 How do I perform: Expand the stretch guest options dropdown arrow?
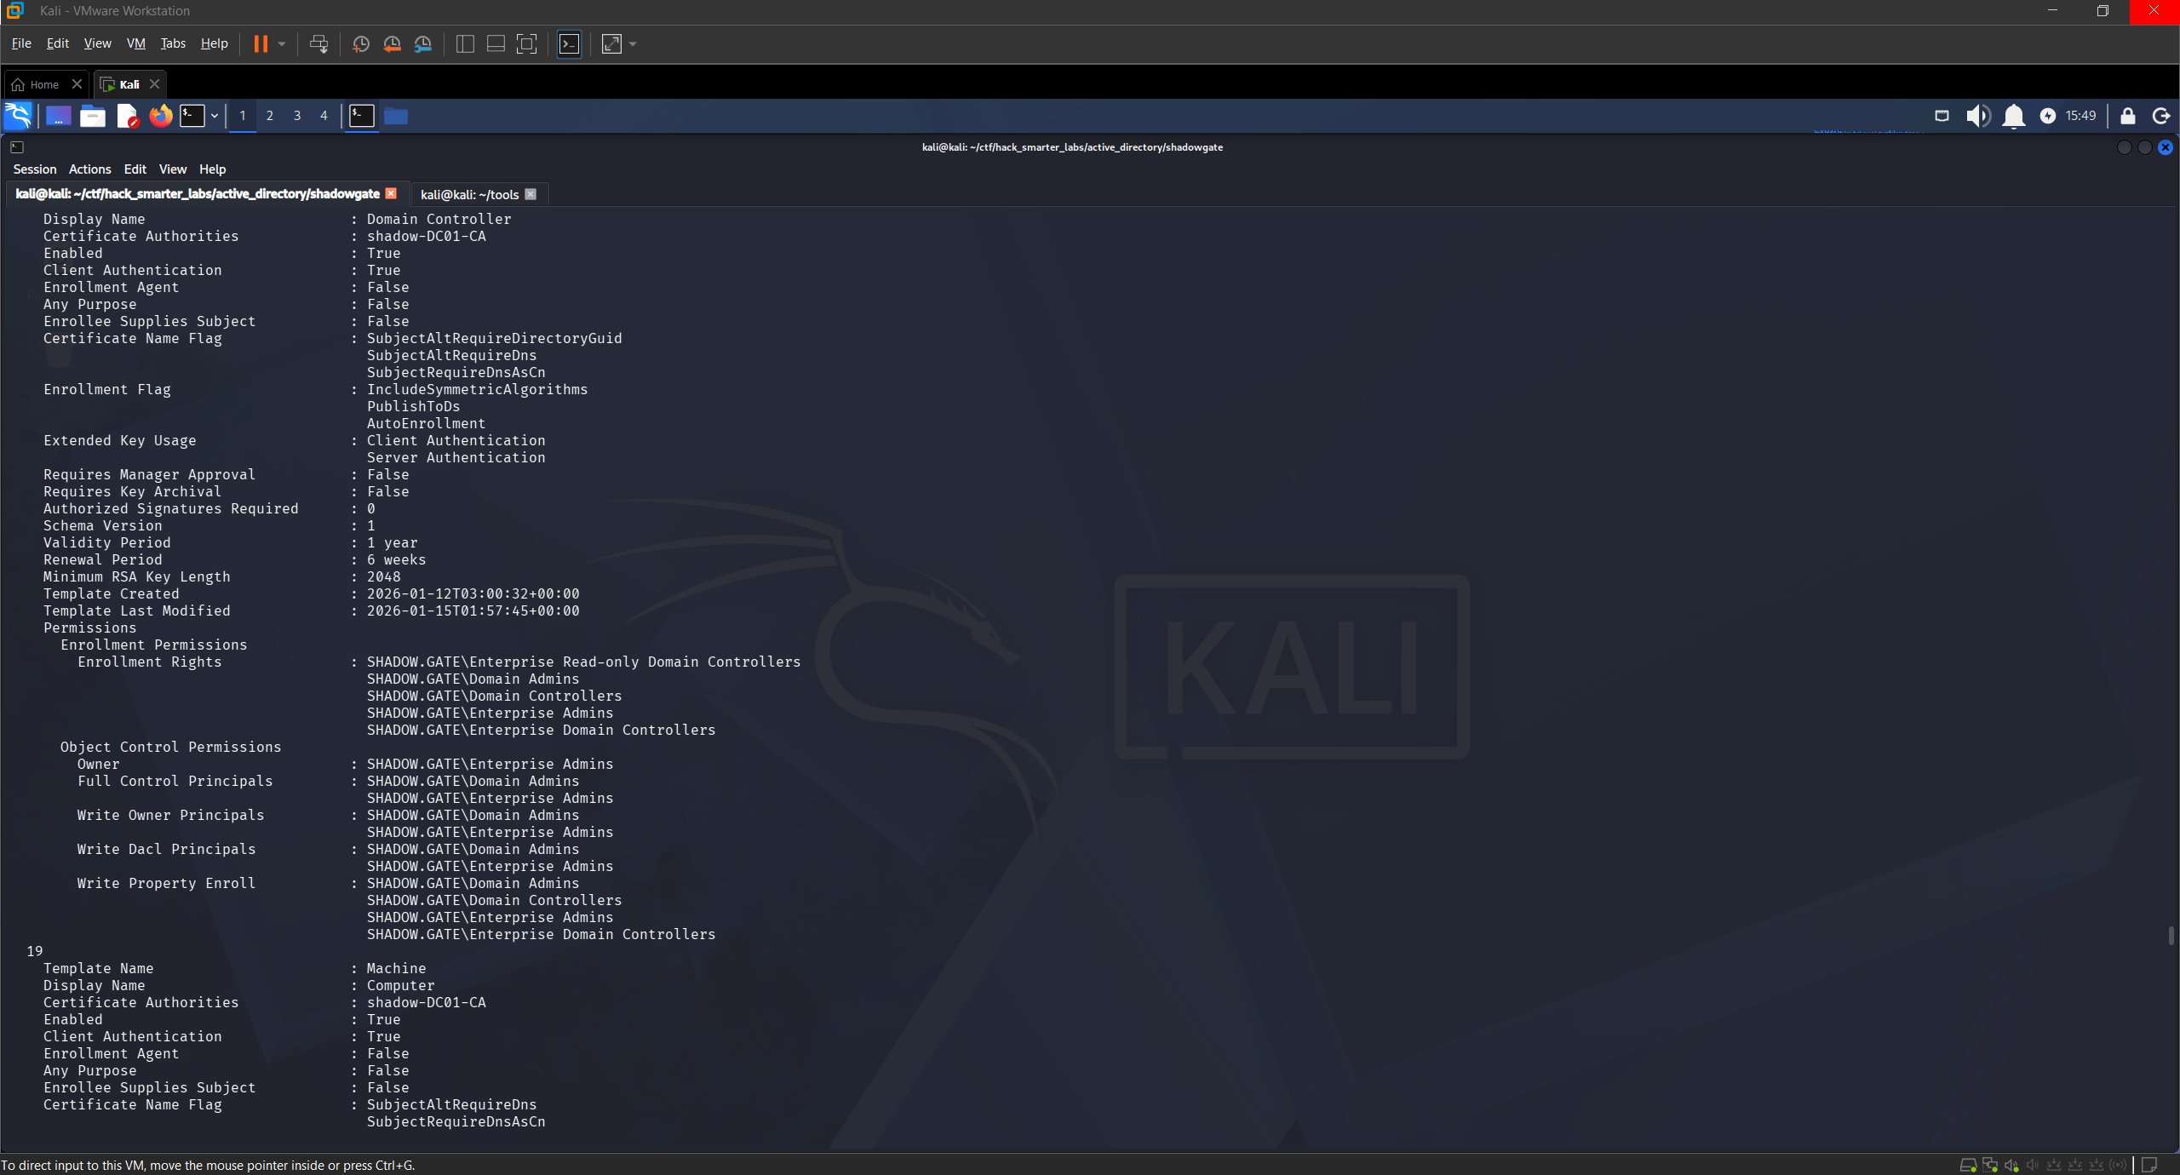[x=632, y=43]
